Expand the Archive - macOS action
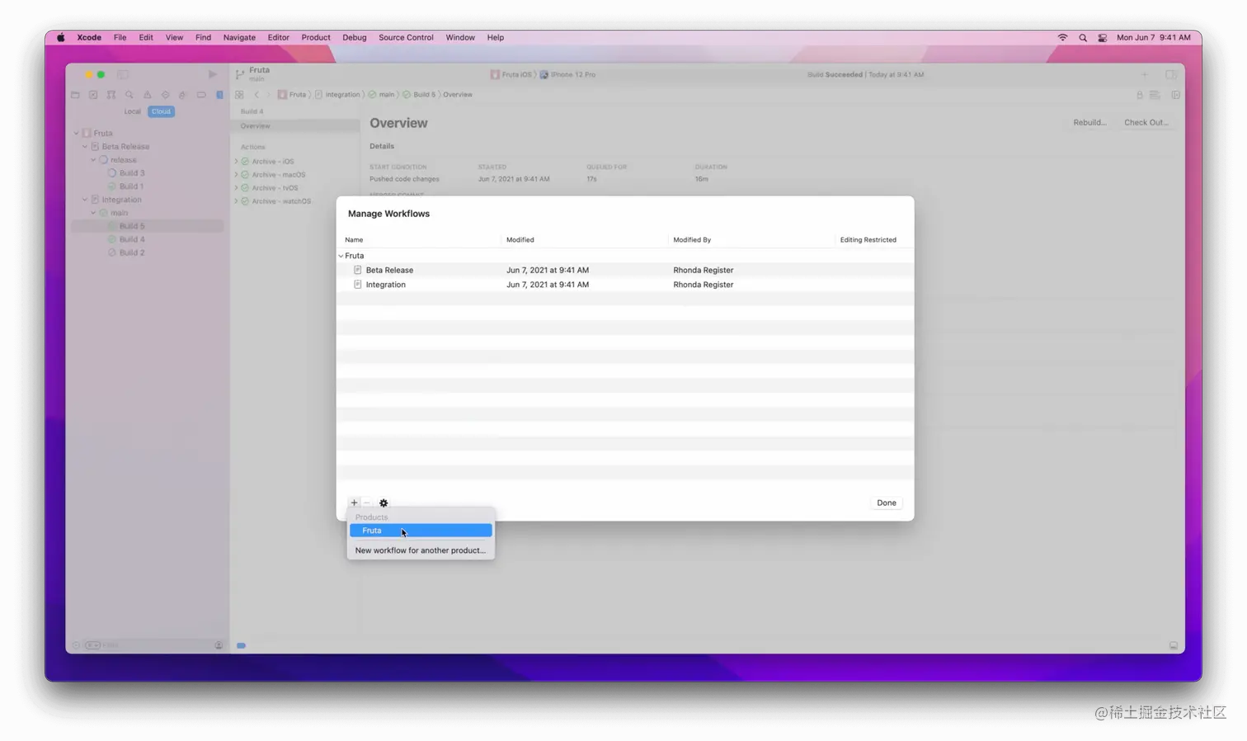Viewport: 1247px width, 741px height. coord(236,175)
